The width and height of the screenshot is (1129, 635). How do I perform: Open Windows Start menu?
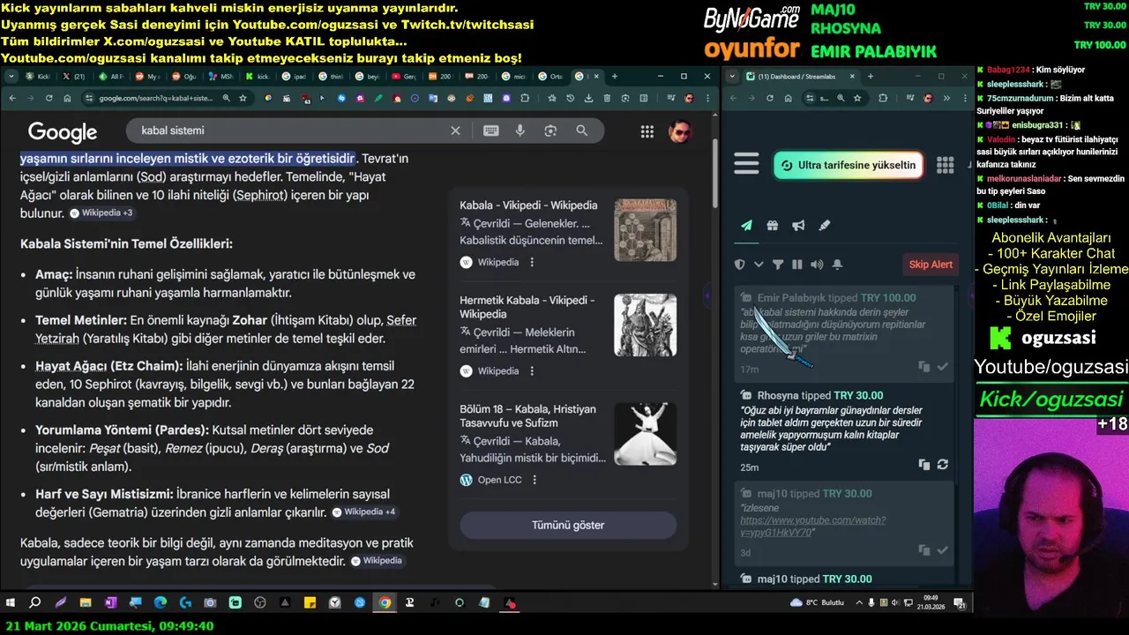(11, 603)
